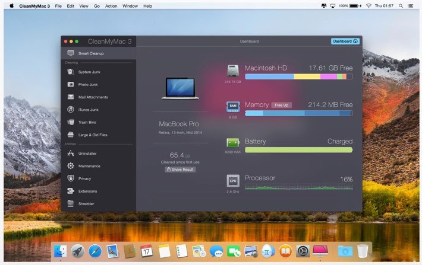Screen dimensions: 422x265
Task: Open the CleanMyMac 3 menu
Action: point(34,6)
